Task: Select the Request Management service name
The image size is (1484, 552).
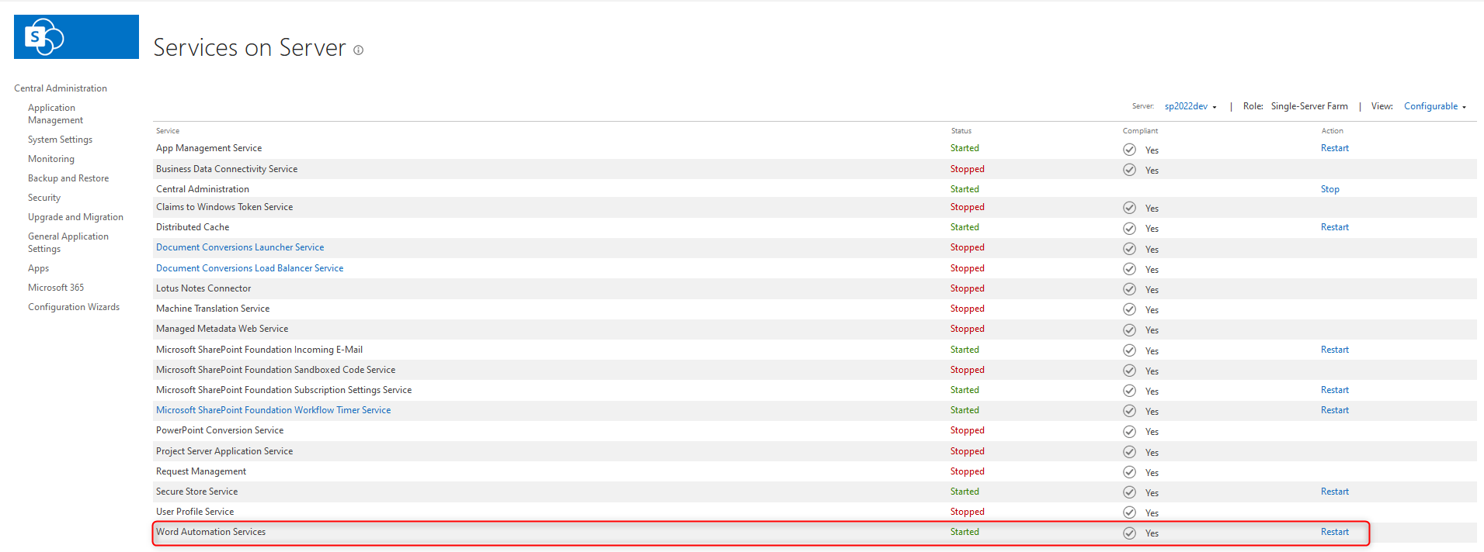Action: [201, 471]
